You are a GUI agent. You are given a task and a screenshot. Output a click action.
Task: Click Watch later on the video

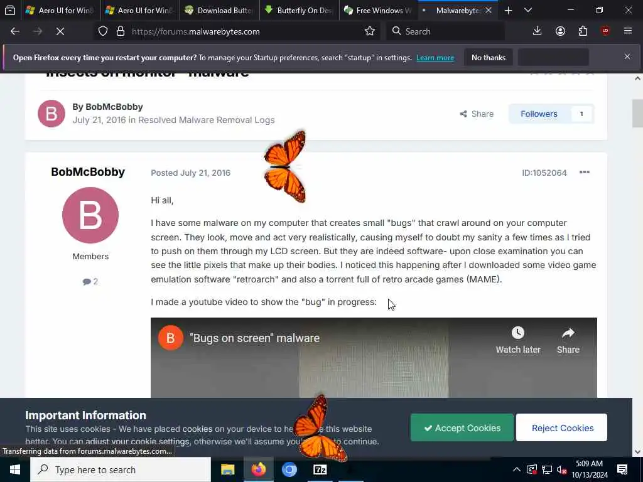tap(518, 340)
